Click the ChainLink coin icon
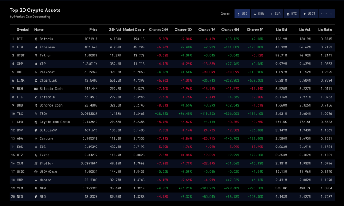The width and height of the screenshot is (344, 206). [36, 81]
